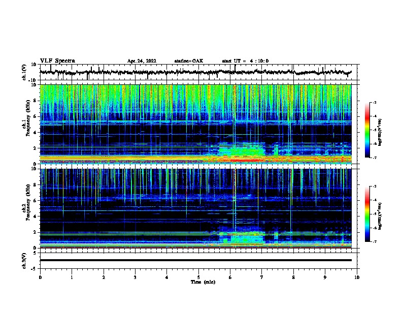The image size is (402, 311).
Task: Click the "-3" label on ch.1 color bar
Action: (x=375, y=103)
